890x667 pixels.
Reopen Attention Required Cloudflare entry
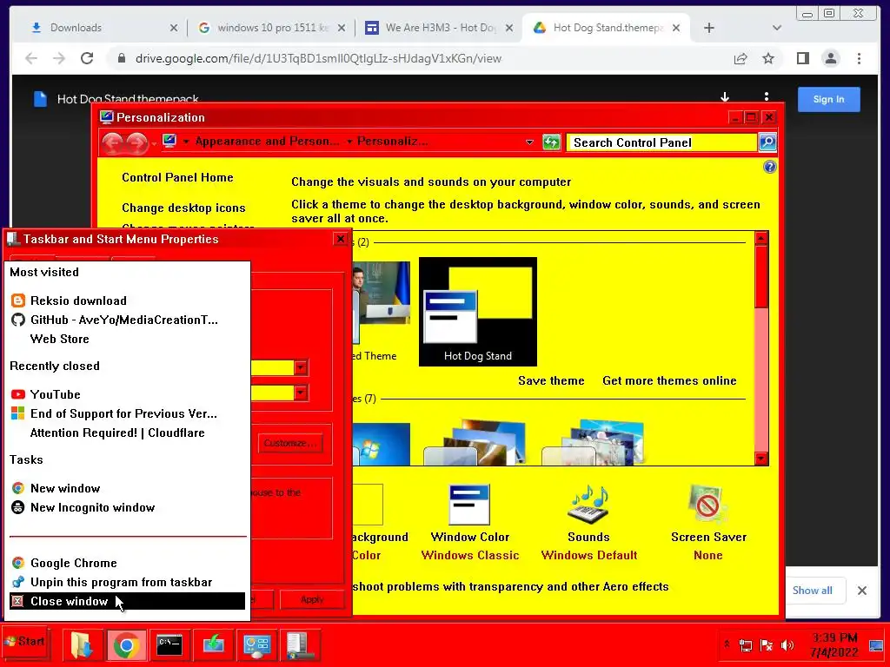(128, 433)
